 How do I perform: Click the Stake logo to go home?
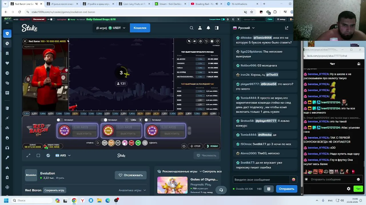point(29,28)
